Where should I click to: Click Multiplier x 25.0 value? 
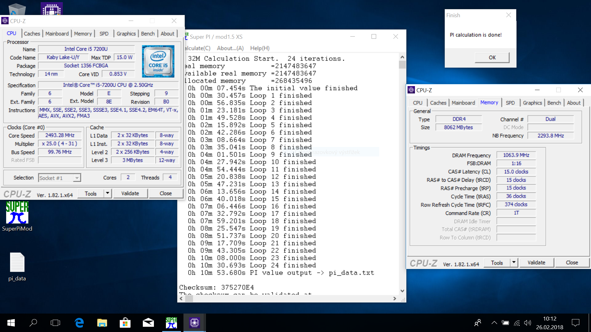pyautogui.click(x=60, y=144)
